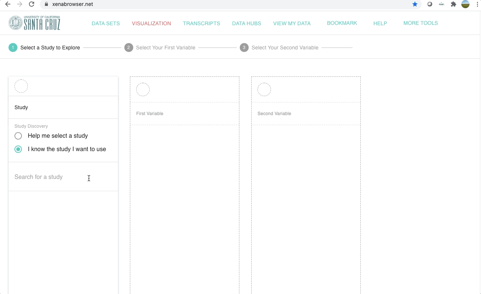Open the browser profile avatar
The height and width of the screenshot is (294, 481).
(x=465, y=4)
